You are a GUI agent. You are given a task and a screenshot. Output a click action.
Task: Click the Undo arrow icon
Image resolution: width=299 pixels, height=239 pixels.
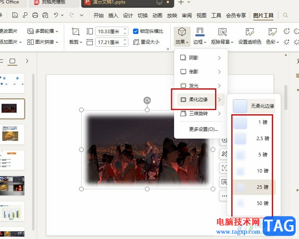tap(56, 15)
